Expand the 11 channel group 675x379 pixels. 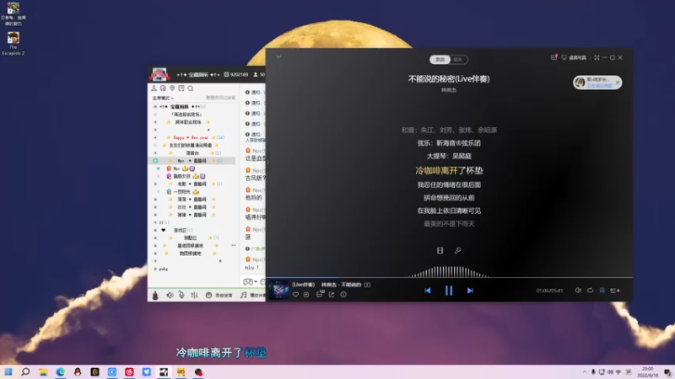(x=155, y=222)
